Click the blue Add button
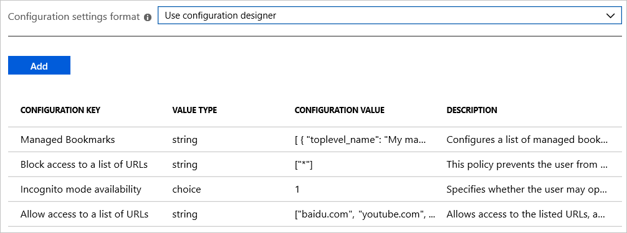This screenshot has width=627, height=233. (39, 65)
